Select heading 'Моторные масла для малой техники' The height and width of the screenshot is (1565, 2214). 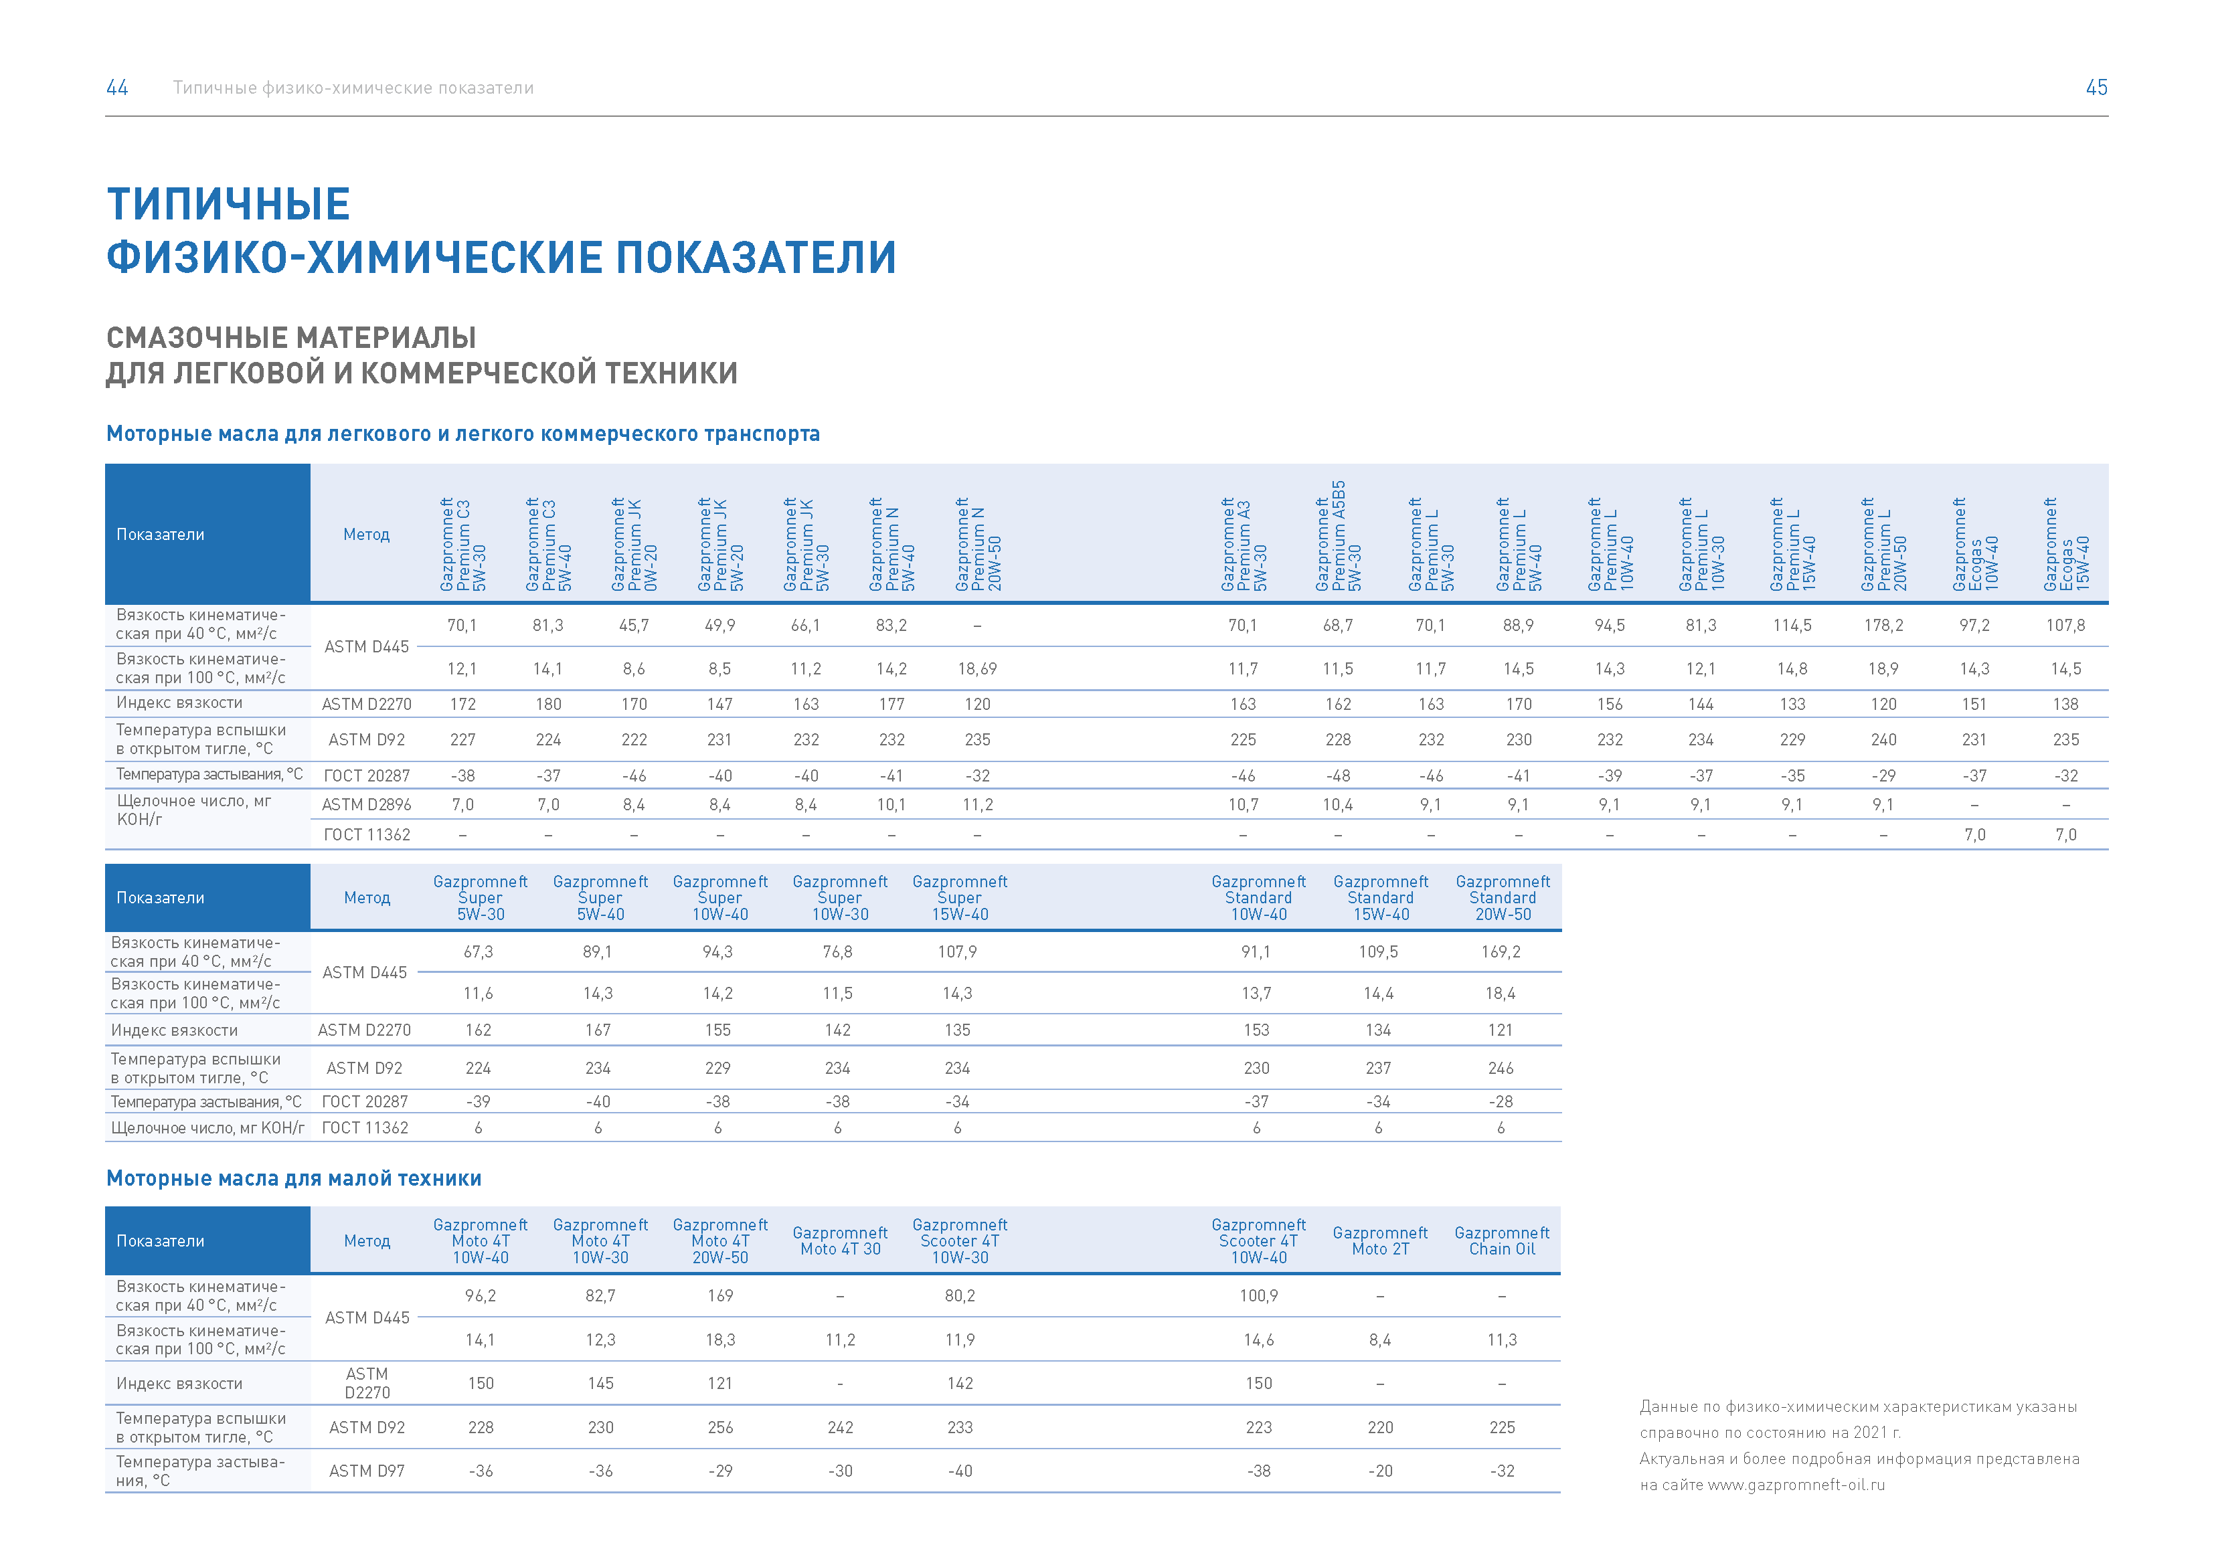coord(294,1178)
